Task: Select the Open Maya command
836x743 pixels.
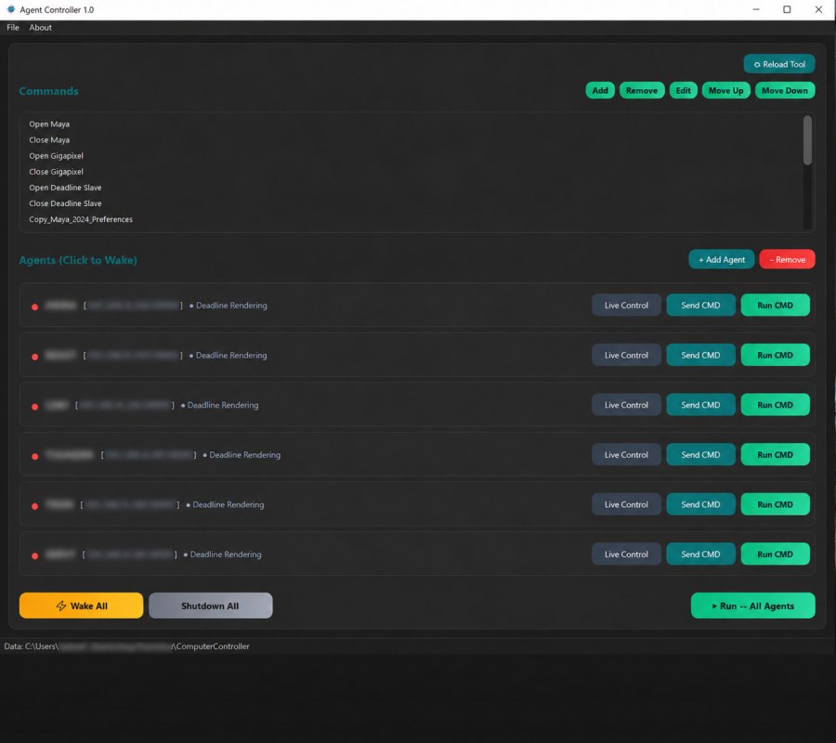Action: point(49,124)
